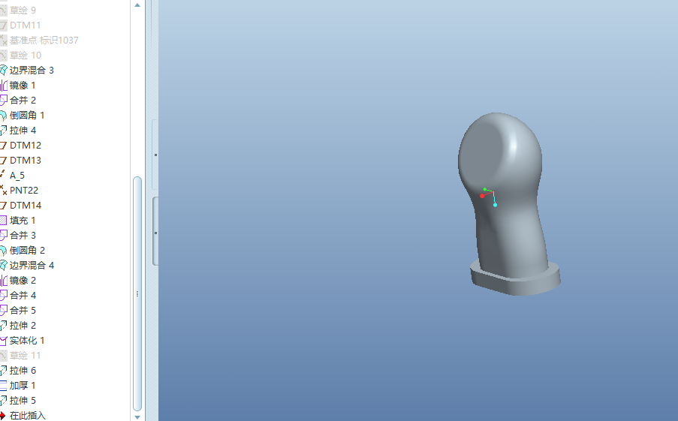Click the DTM13 datum plane icon
The width and height of the screenshot is (678, 421).
tap(4, 161)
